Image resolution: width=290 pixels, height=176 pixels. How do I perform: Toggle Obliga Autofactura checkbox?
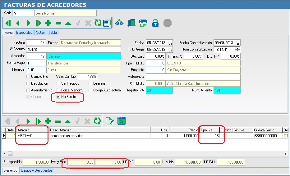click(90, 90)
